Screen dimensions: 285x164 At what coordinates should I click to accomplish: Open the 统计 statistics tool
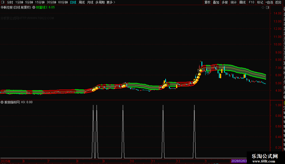[234, 2]
